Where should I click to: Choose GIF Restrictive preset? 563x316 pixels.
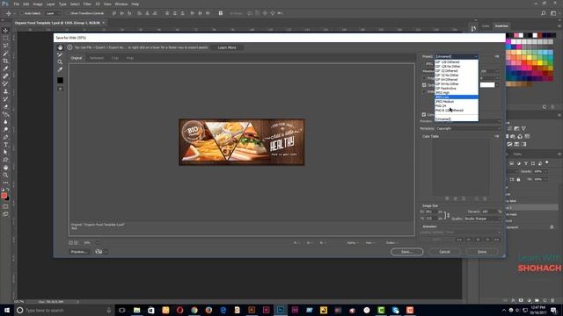pos(457,88)
